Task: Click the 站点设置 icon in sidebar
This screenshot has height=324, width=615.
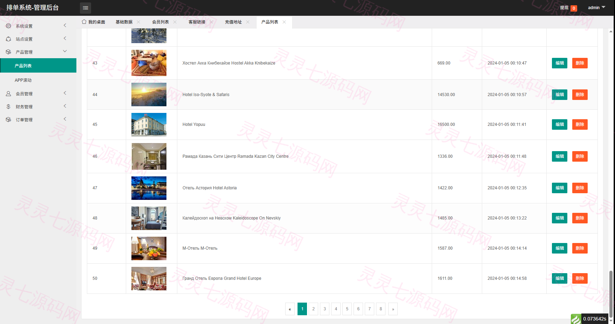Action: pos(8,39)
